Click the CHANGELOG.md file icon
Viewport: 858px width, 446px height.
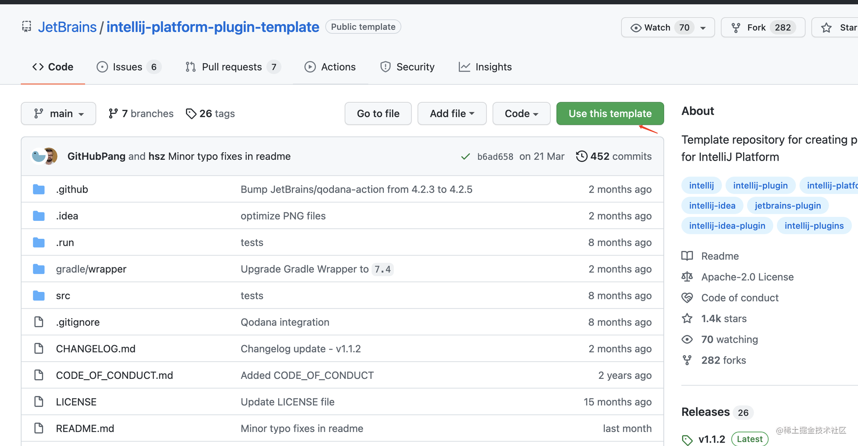pyautogui.click(x=39, y=349)
